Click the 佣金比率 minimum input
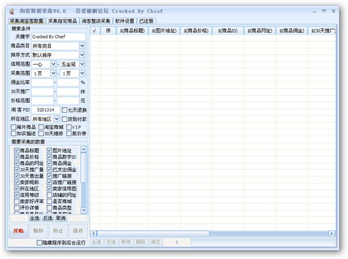348x259 pixels. point(42,83)
